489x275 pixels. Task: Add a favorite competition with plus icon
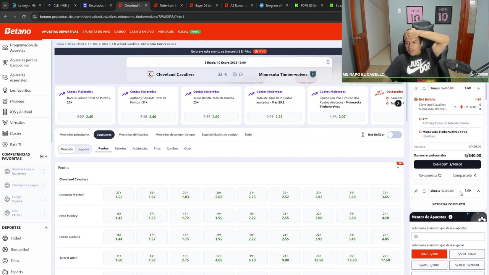pyautogui.click(x=42, y=156)
